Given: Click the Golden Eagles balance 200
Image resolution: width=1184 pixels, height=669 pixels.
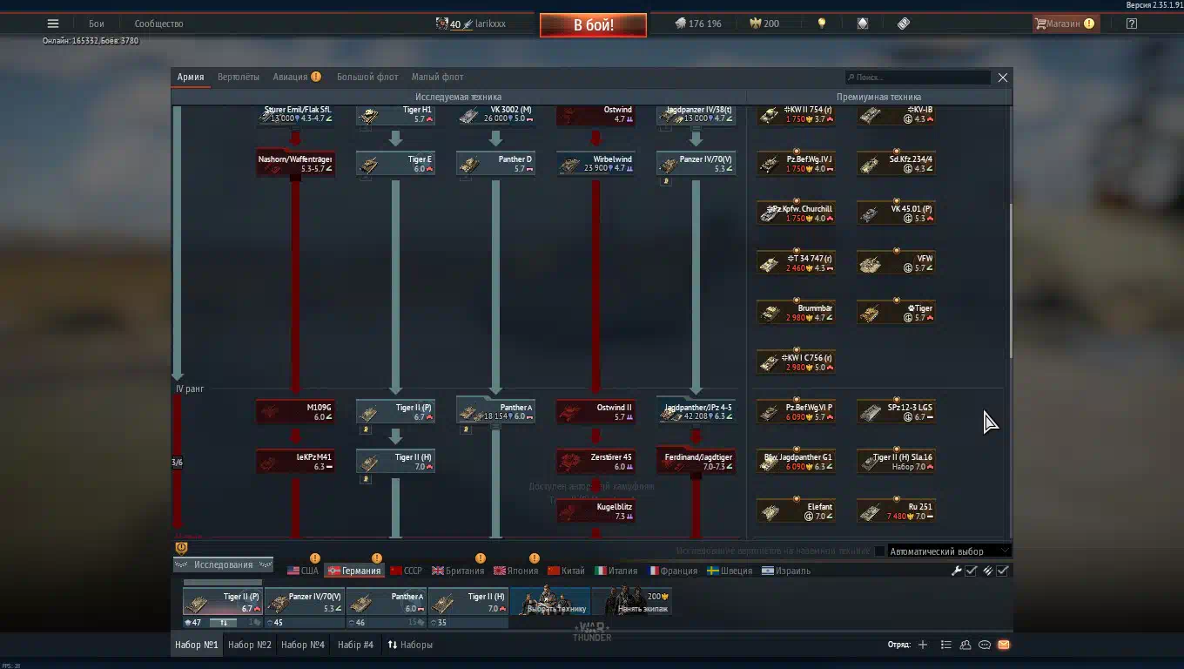Looking at the screenshot, I should pyautogui.click(x=764, y=24).
